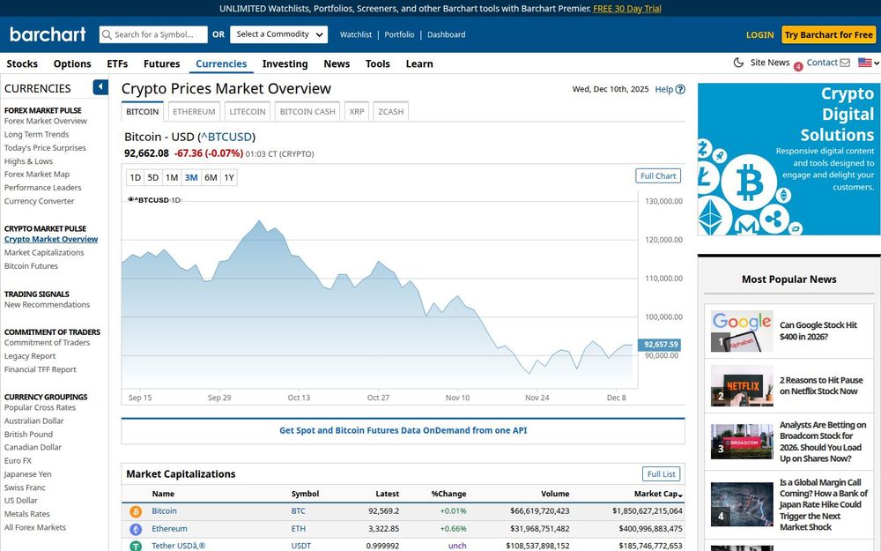
Task: Select the 6M chart range
Action: [x=211, y=178]
